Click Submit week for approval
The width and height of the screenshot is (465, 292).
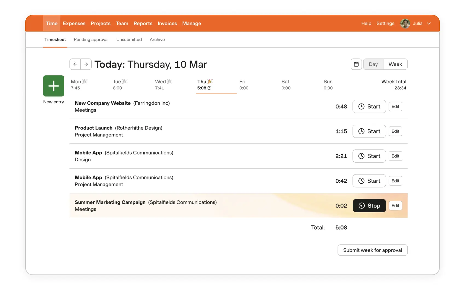point(372,250)
